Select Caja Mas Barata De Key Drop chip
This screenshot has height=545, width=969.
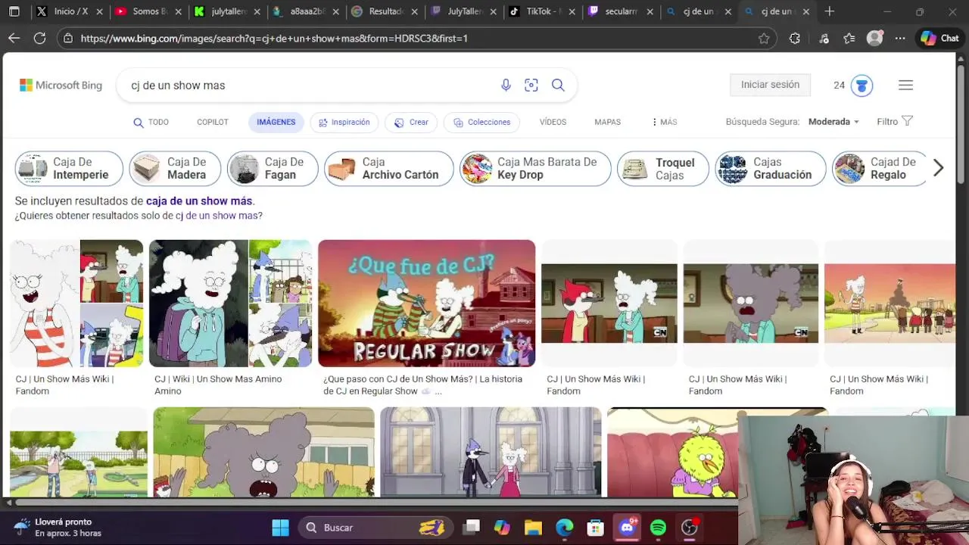pyautogui.click(x=535, y=168)
